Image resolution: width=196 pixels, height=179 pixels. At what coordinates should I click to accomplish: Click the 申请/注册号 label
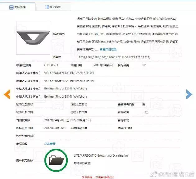click(24, 65)
